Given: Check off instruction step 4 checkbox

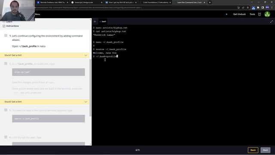Looking at the screenshot, I should click(x=6, y=137).
